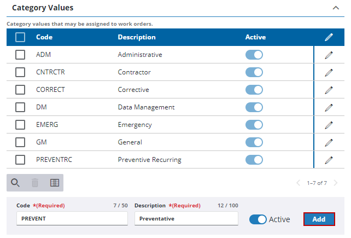Turn off Active switch for Administrative
The image size is (351, 238).
[254, 55]
